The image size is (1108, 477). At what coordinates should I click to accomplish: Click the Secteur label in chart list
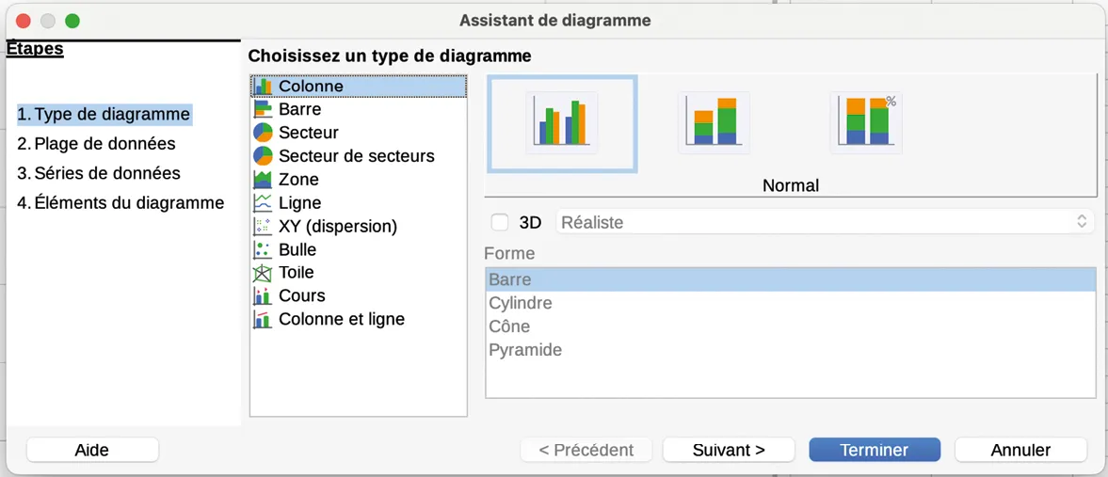coord(308,133)
